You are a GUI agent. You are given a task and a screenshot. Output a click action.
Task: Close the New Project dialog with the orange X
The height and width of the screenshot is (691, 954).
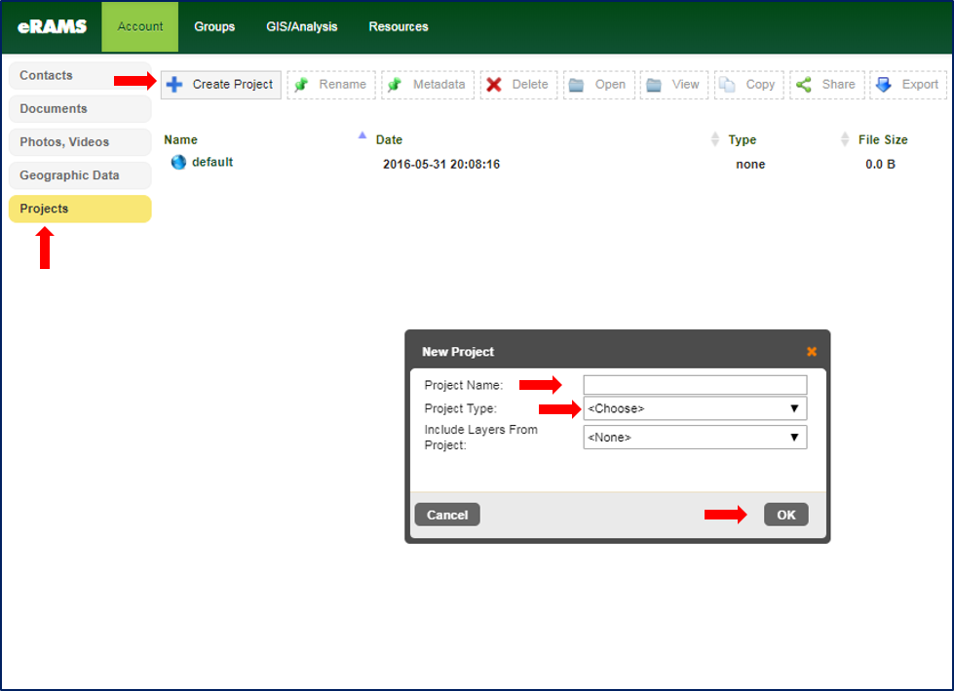point(812,351)
